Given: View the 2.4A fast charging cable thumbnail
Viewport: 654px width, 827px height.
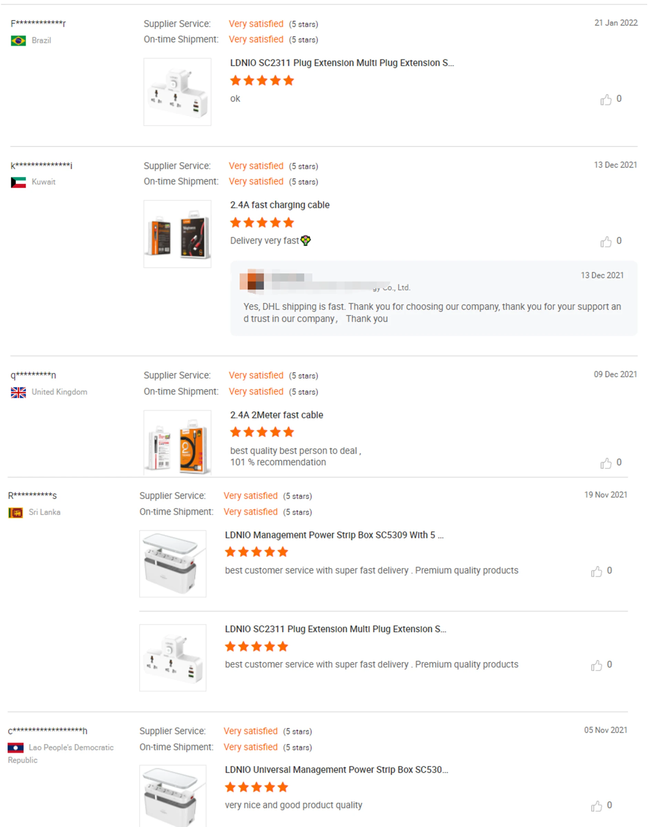Looking at the screenshot, I should pyautogui.click(x=177, y=234).
